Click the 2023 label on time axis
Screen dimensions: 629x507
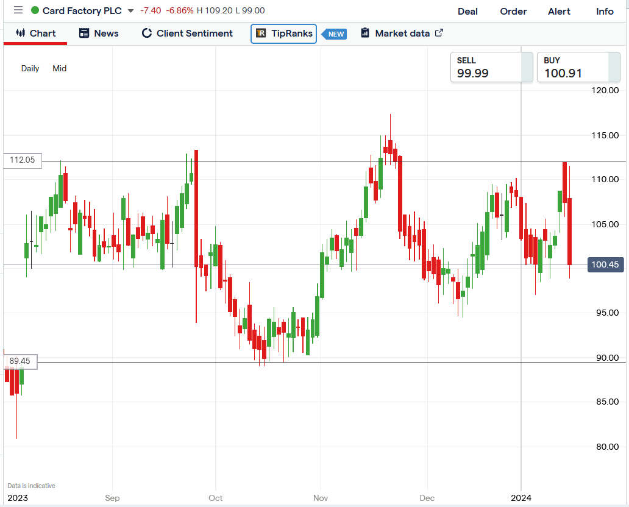18,498
